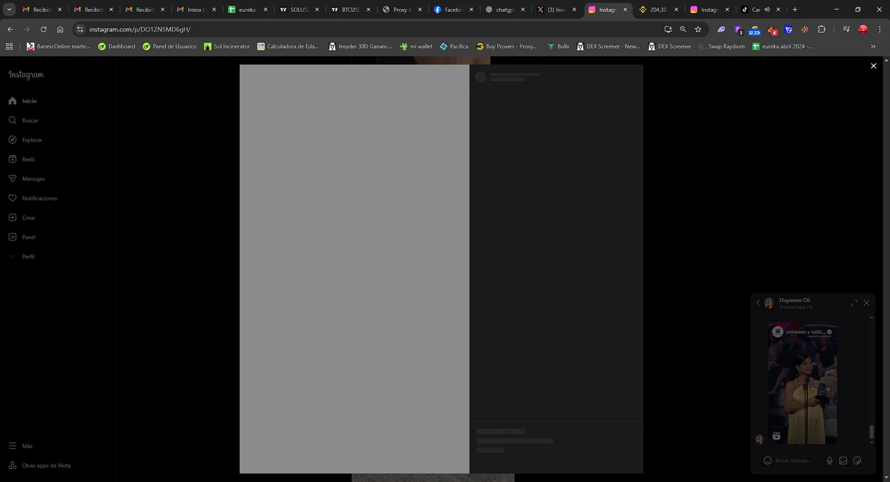Open Reels in Instagram sidebar
The height and width of the screenshot is (482, 890).
pyautogui.click(x=21, y=159)
